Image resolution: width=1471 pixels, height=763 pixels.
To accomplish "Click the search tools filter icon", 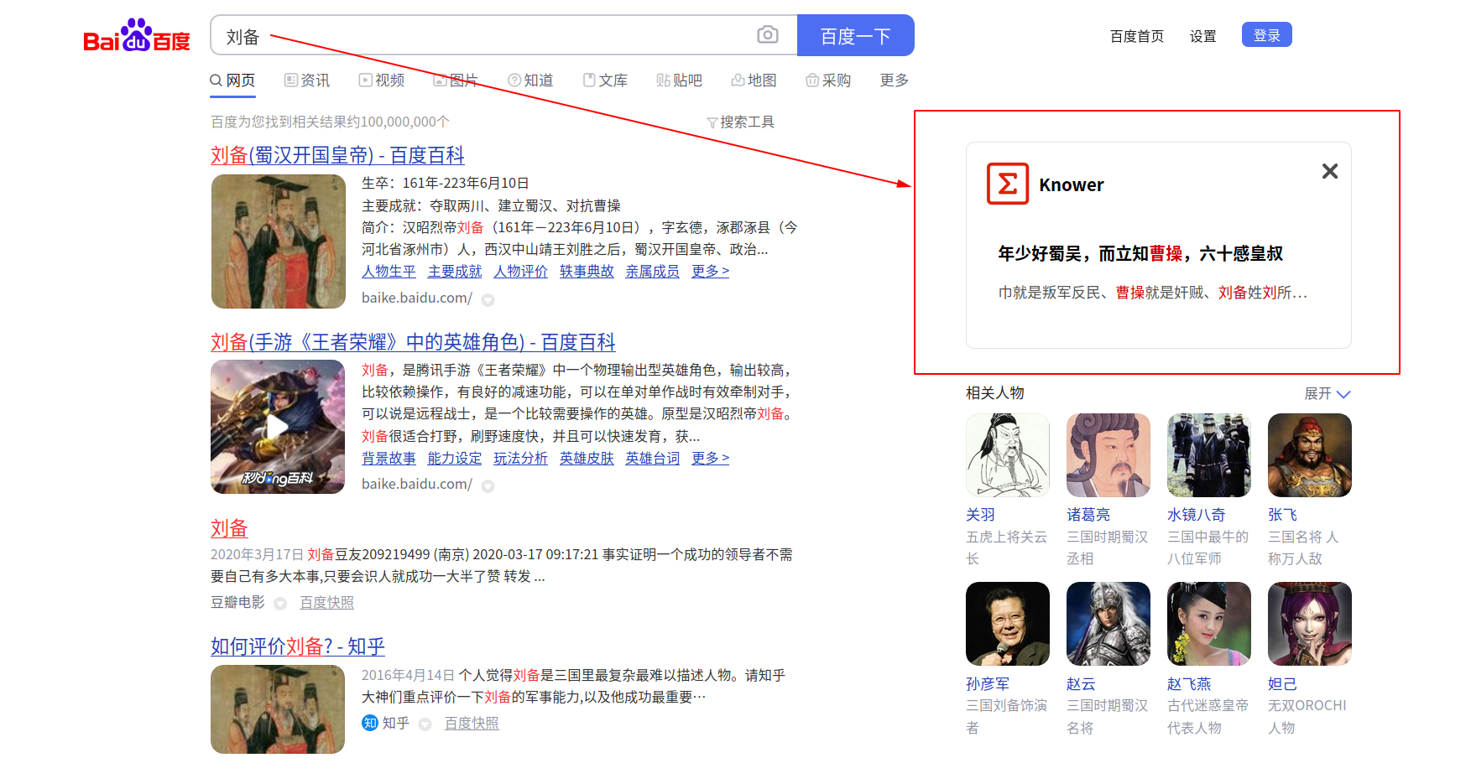I will pyautogui.click(x=712, y=123).
